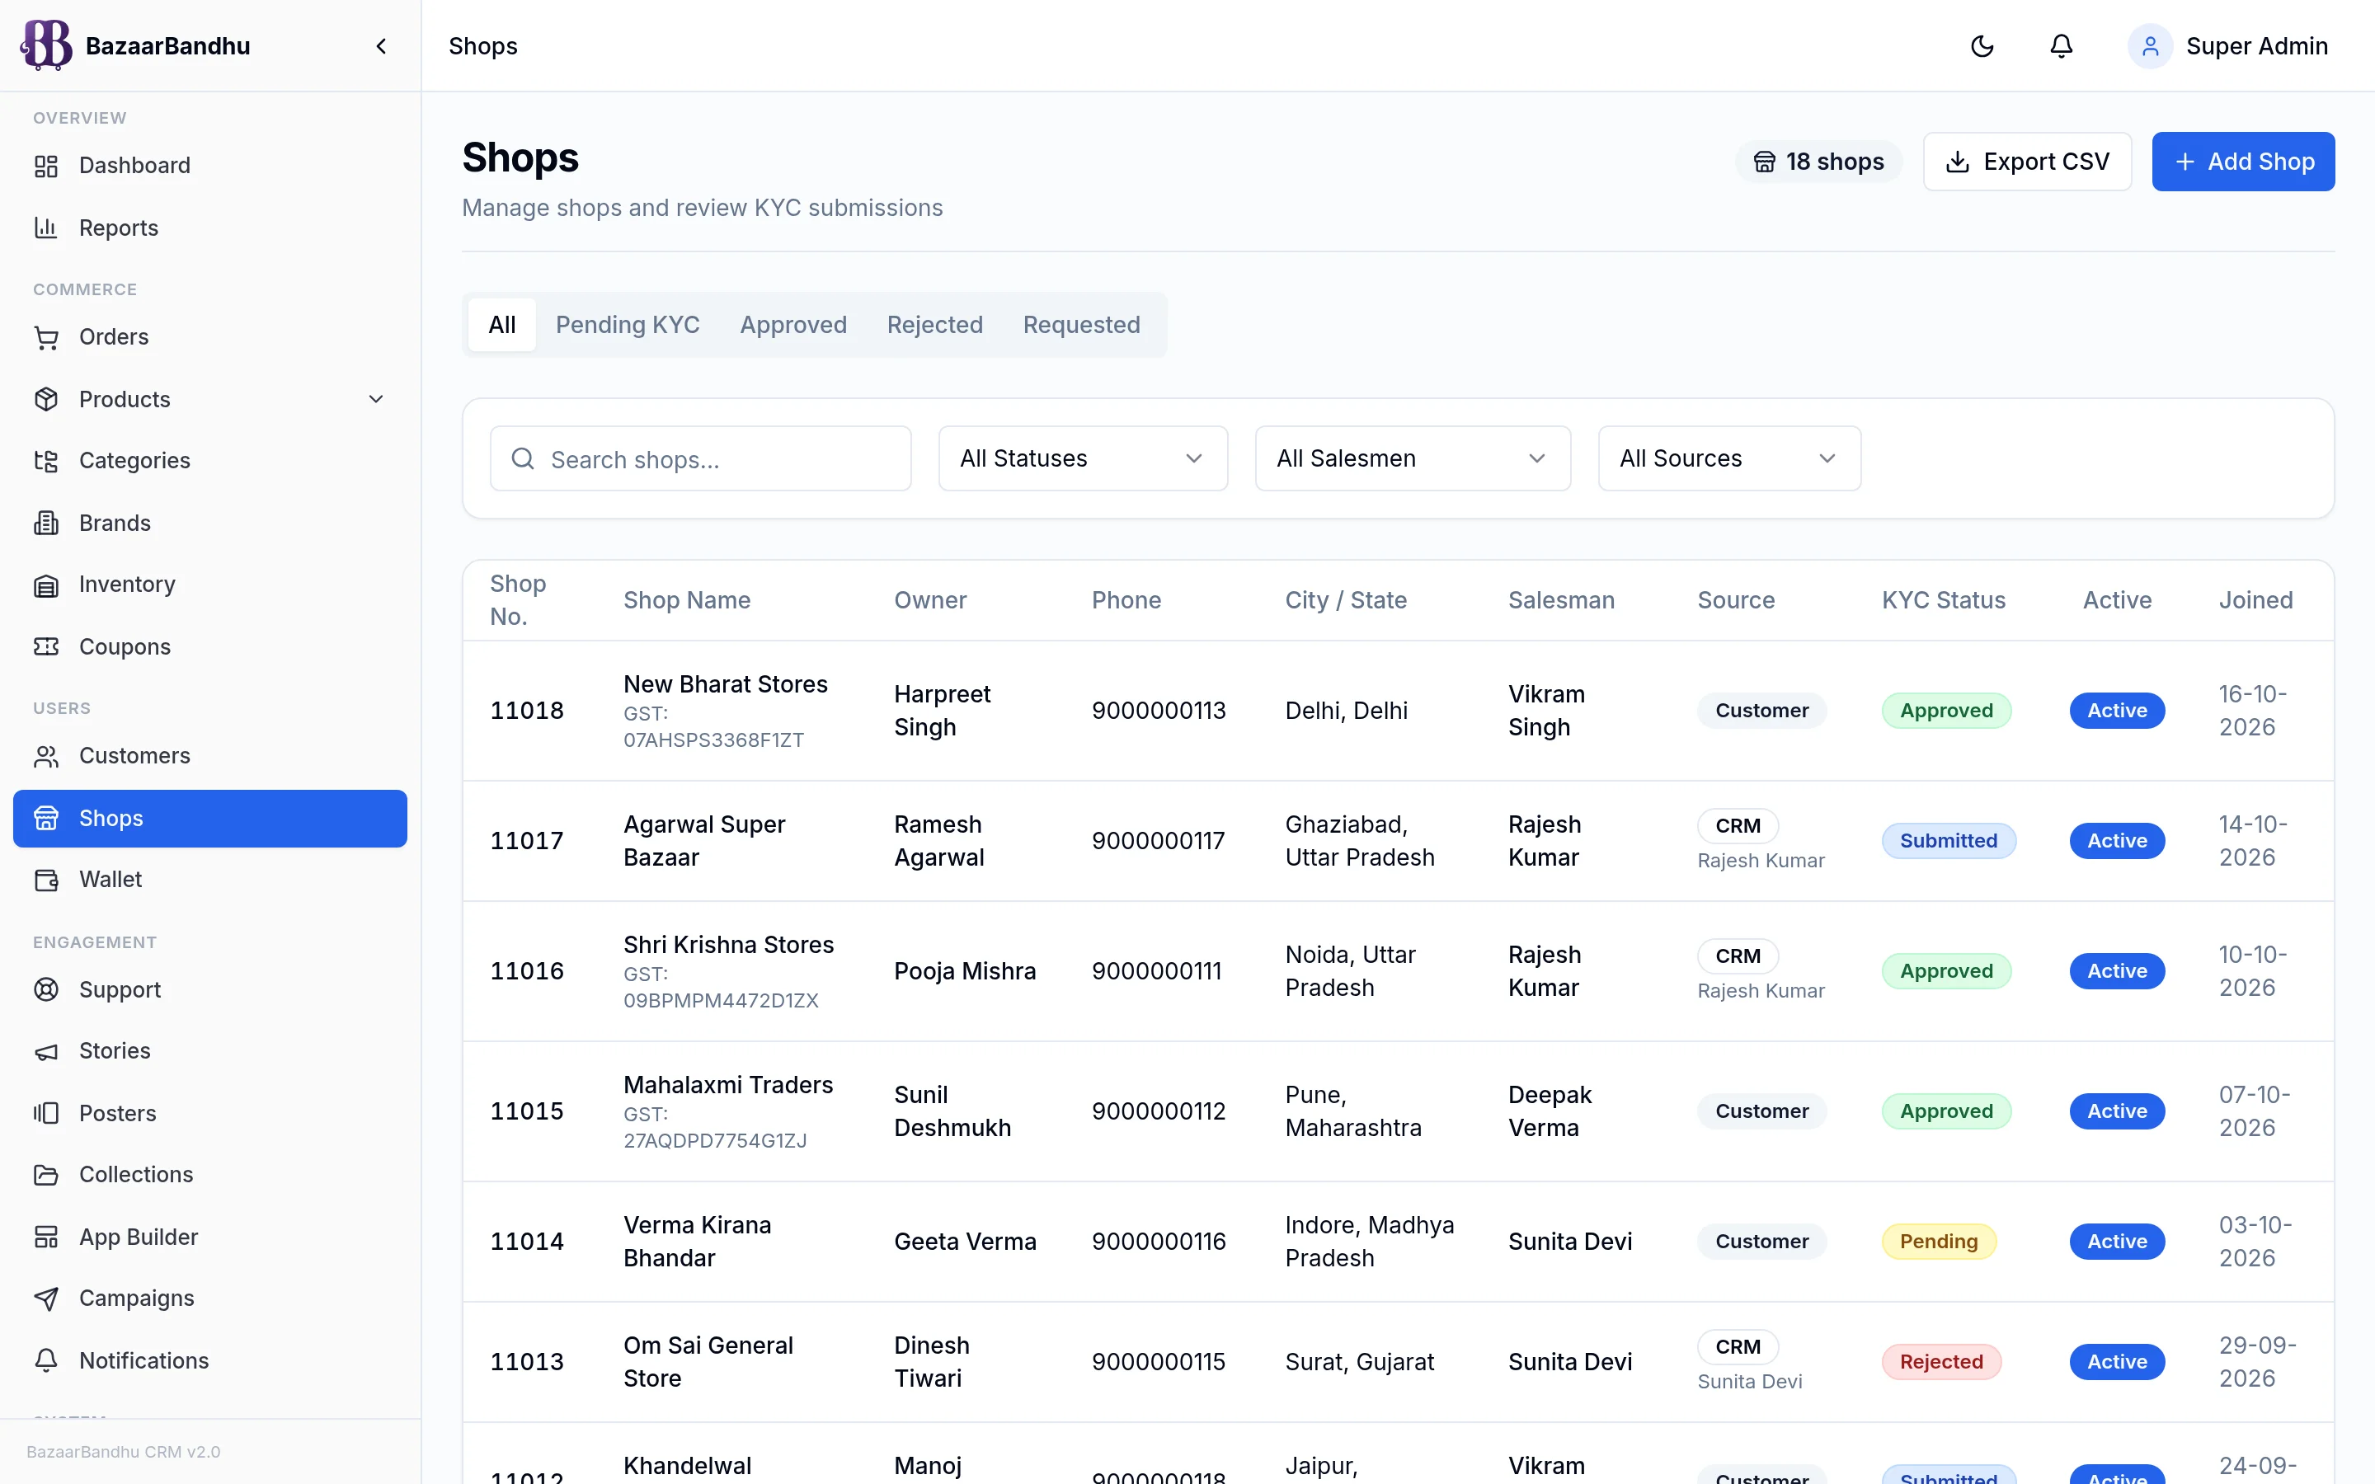2375x1484 pixels.
Task: Click Submitted status for Agarwal Super Bazaar
Action: tap(1948, 841)
